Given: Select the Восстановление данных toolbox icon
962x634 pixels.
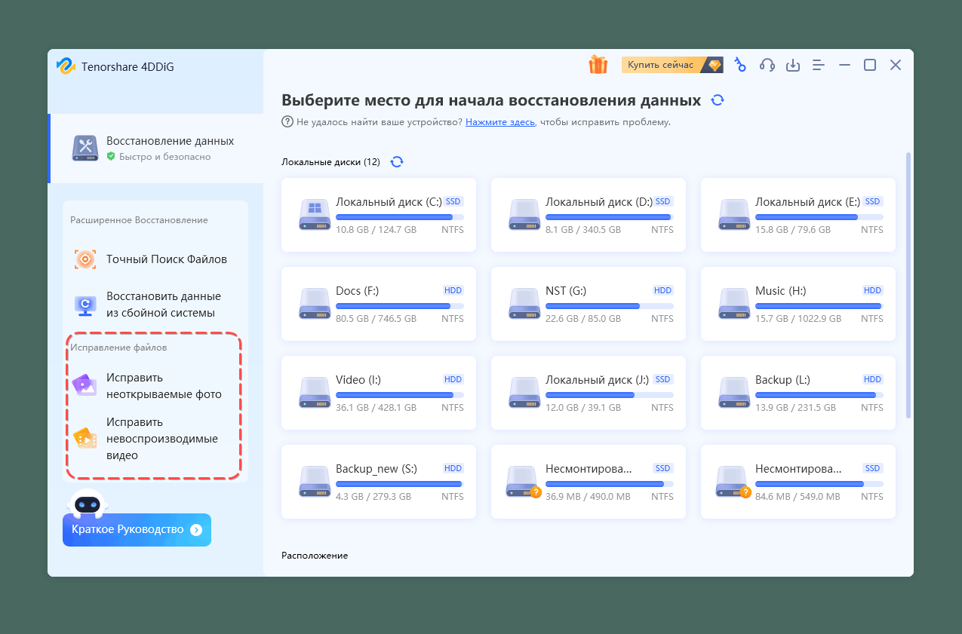Looking at the screenshot, I should (85, 149).
